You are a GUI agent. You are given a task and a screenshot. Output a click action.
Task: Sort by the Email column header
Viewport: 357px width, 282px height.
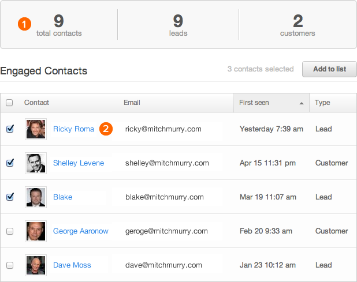pyautogui.click(x=132, y=103)
